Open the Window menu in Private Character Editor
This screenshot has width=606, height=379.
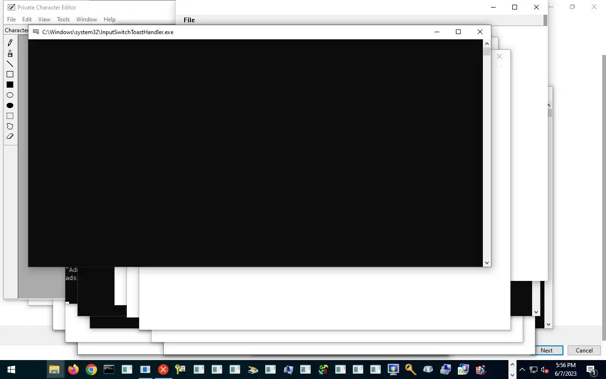point(87,19)
